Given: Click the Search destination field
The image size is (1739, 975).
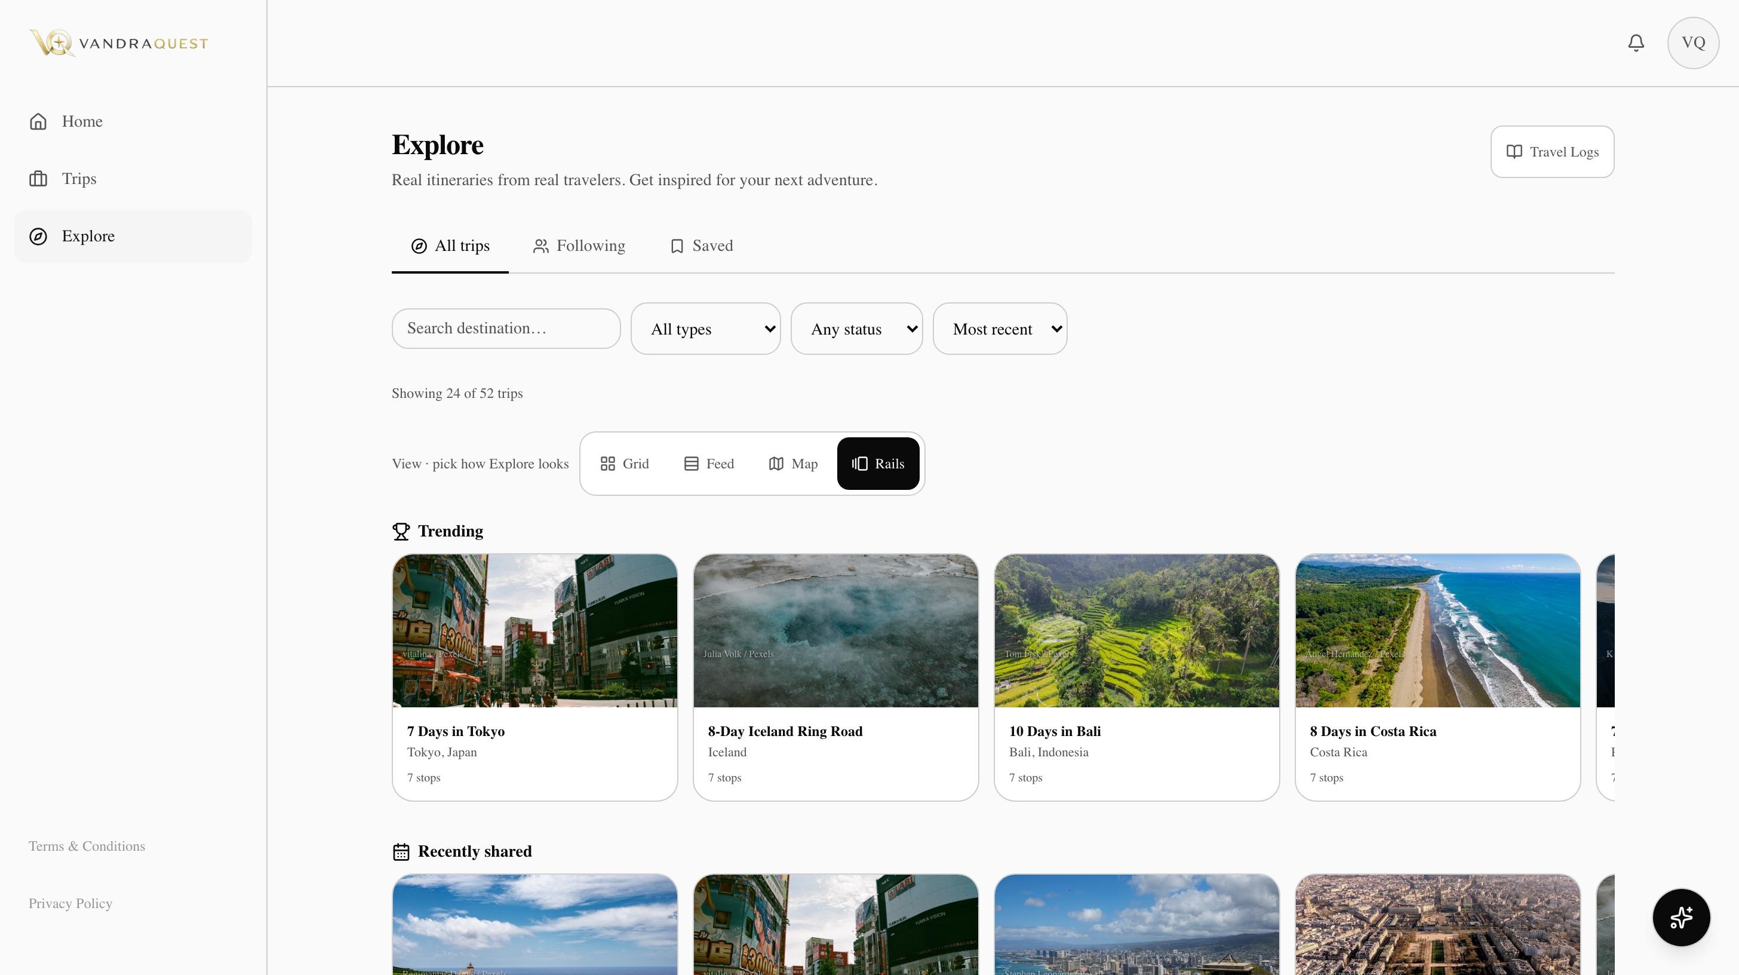Looking at the screenshot, I should [x=506, y=329].
